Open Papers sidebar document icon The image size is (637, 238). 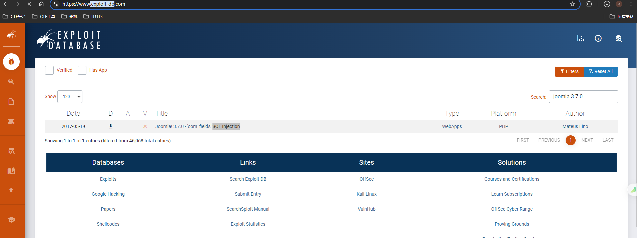click(x=11, y=102)
